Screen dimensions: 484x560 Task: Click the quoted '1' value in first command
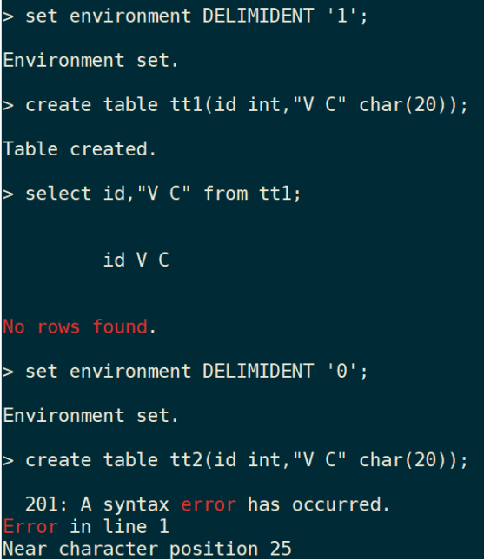point(342,16)
